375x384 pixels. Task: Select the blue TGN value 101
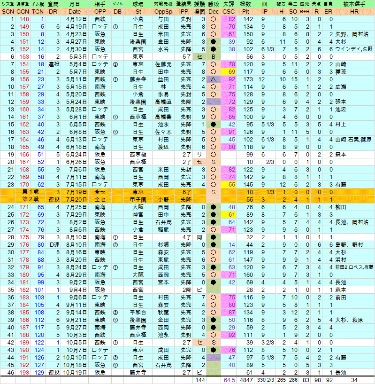39,290
